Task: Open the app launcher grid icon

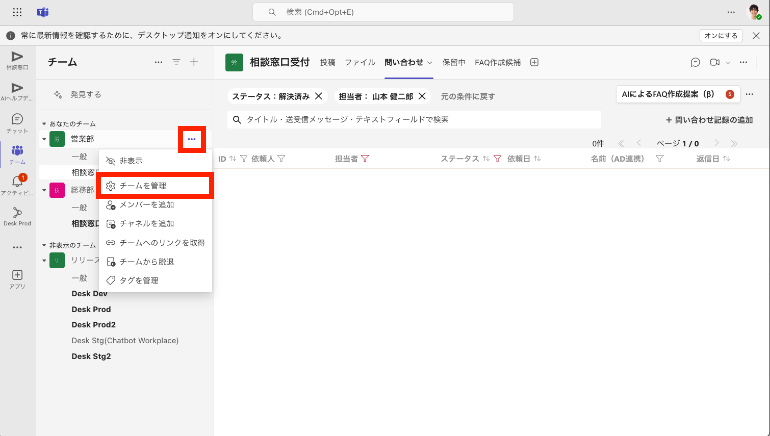Action: tap(17, 12)
